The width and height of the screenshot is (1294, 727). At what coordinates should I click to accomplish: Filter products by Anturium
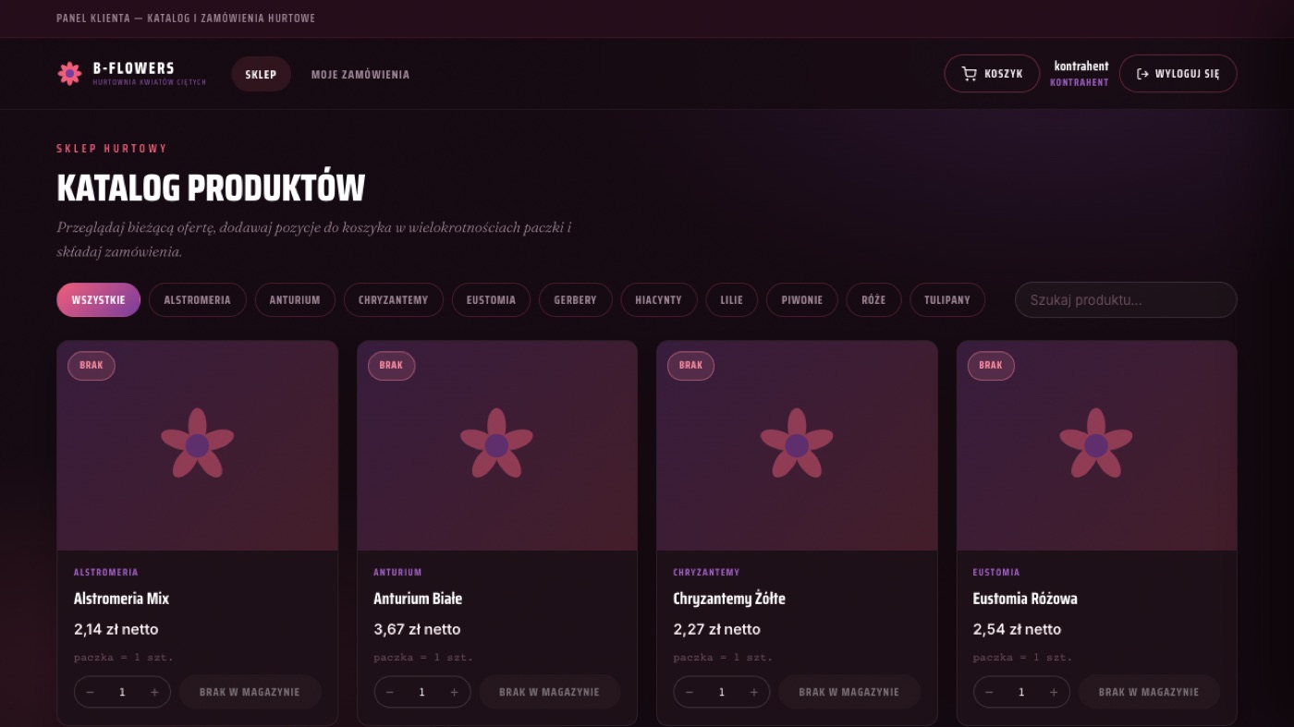point(295,300)
